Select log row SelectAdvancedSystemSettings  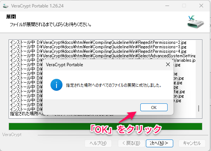[x=103, y=56]
